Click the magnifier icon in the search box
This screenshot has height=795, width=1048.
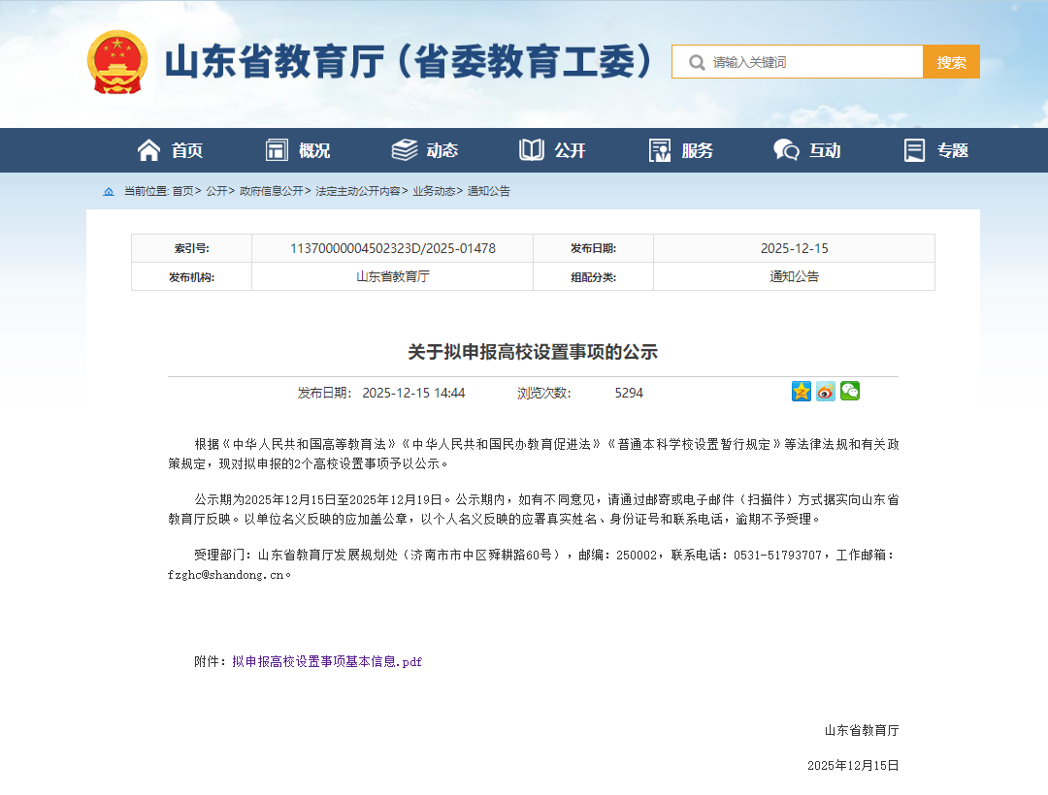695,60
